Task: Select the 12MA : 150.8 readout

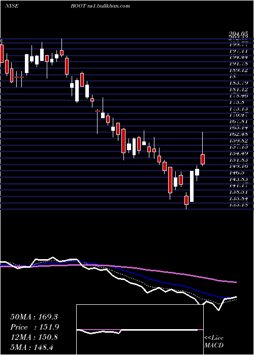Action: (34, 337)
